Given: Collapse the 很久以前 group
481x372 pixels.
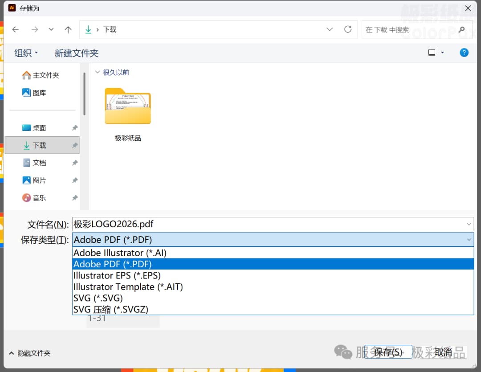Looking at the screenshot, I should pos(98,72).
